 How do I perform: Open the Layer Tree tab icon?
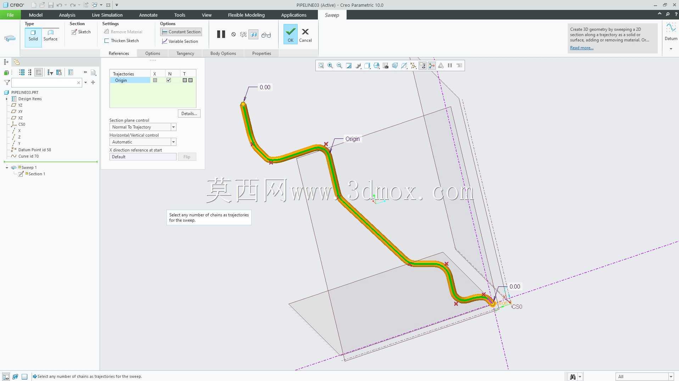pos(16,62)
